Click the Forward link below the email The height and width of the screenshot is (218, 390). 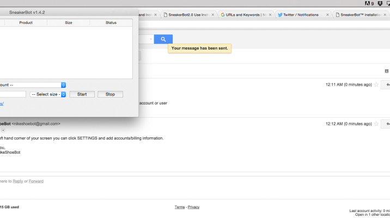click(36, 181)
